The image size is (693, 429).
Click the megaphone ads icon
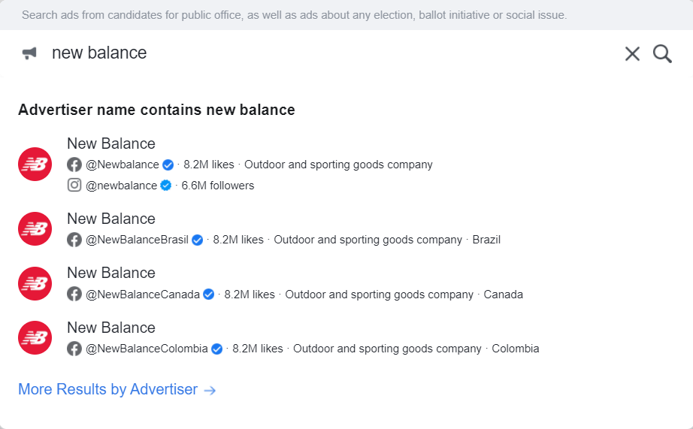click(29, 53)
